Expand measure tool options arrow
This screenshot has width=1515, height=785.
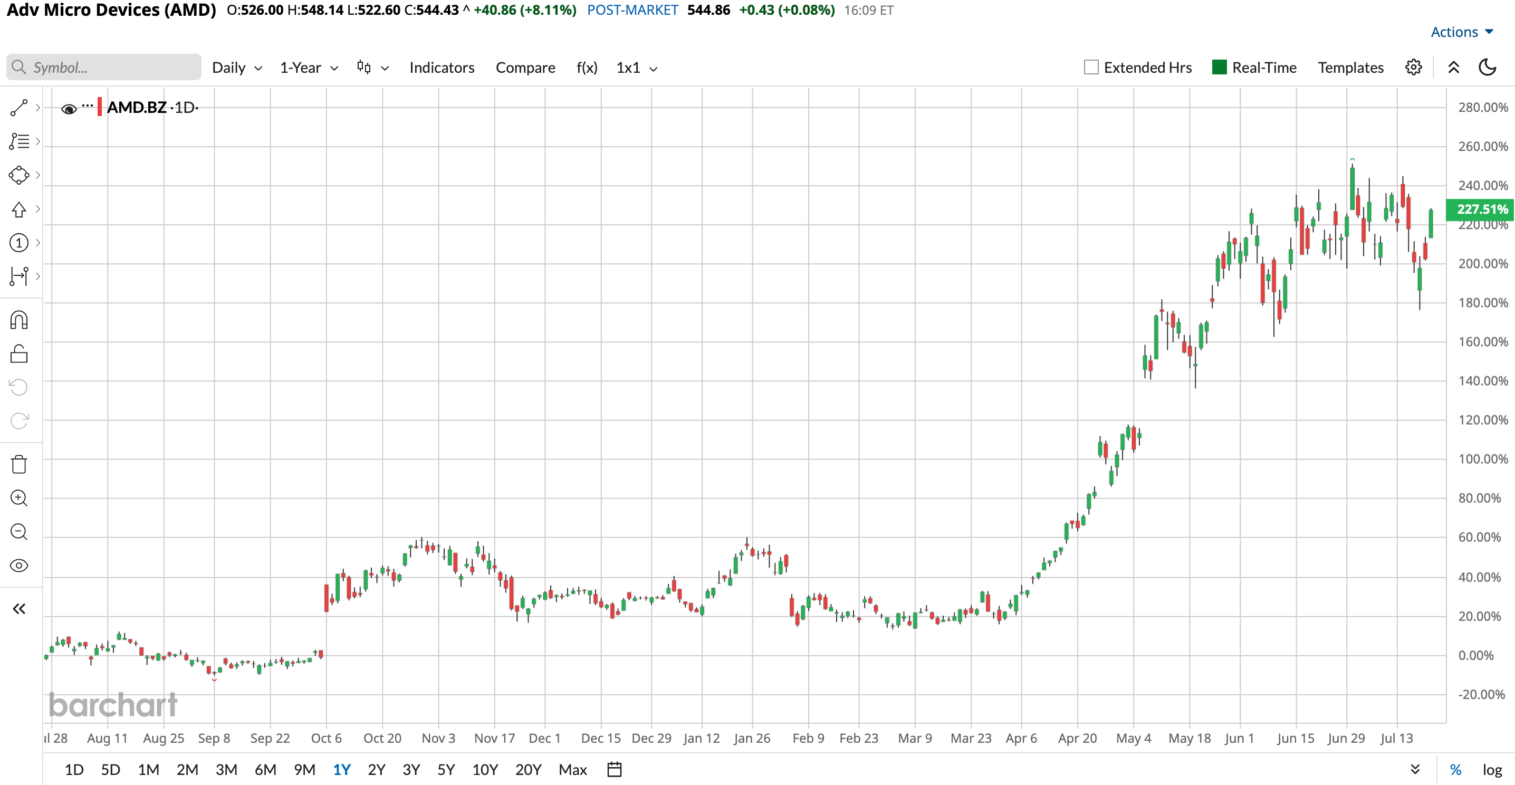[37, 276]
